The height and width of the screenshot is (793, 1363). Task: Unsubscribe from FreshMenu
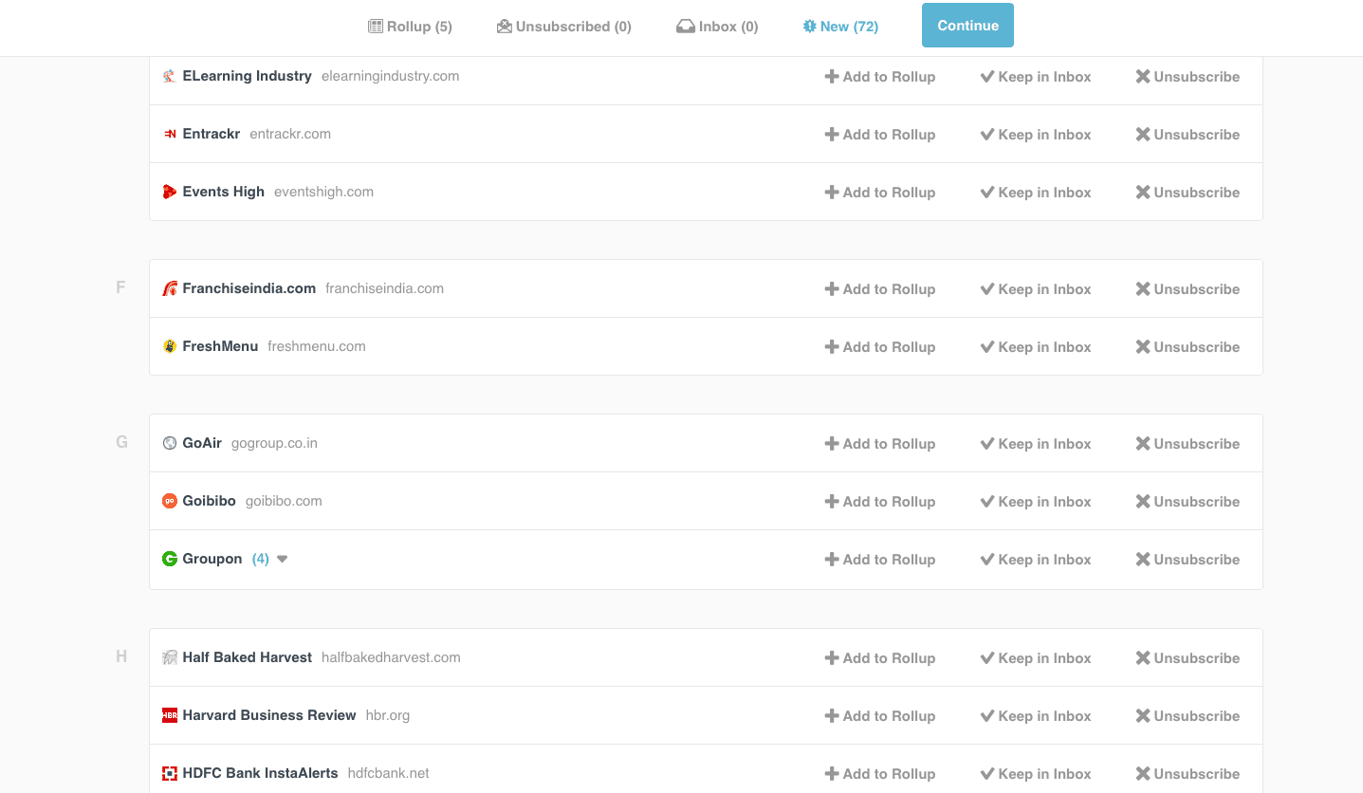tap(1188, 347)
